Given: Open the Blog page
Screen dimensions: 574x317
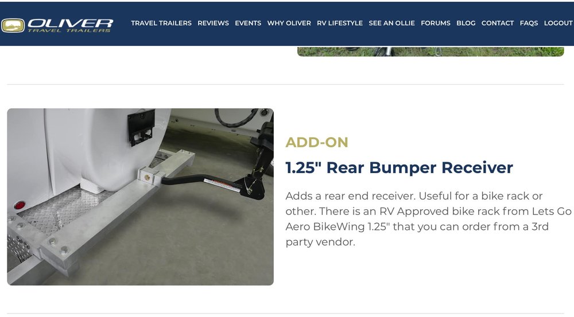Looking at the screenshot, I should click(x=466, y=23).
